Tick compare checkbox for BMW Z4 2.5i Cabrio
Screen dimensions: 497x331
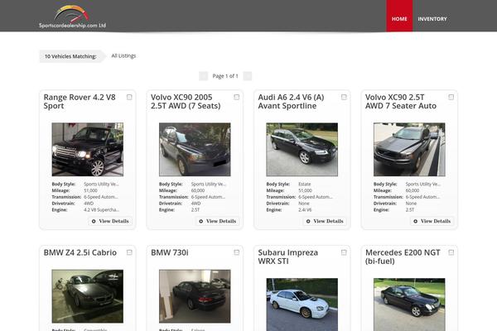coord(129,252)
